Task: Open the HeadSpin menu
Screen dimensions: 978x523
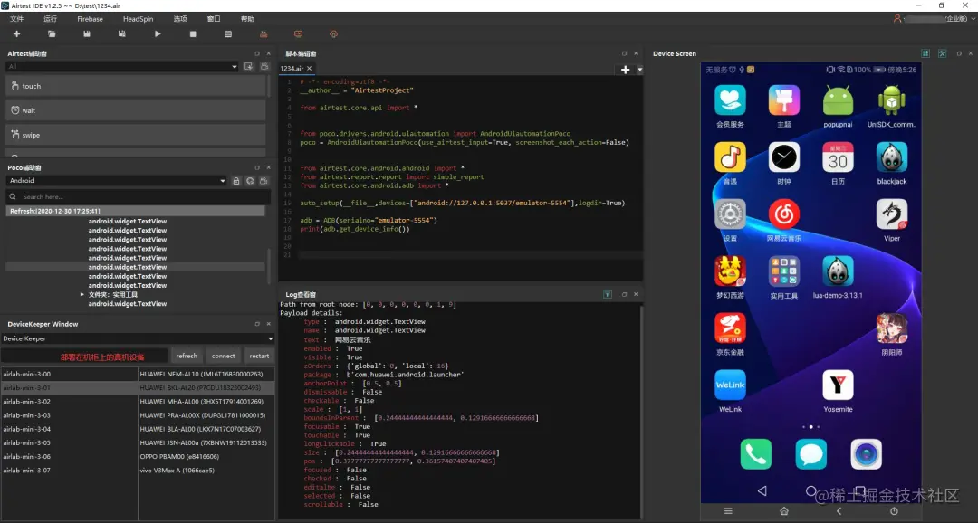Action: 138,19
